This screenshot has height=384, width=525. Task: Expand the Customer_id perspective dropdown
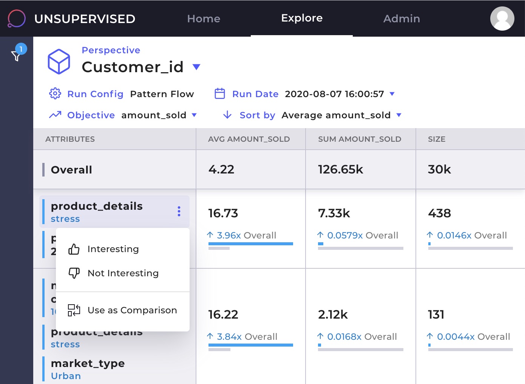coord(196,67)
